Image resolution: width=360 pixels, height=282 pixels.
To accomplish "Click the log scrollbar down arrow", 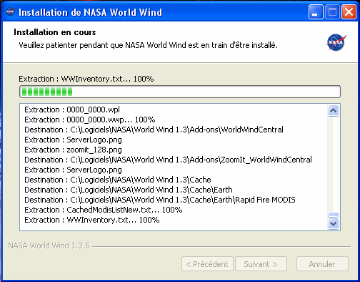I will tap(333, 223).
